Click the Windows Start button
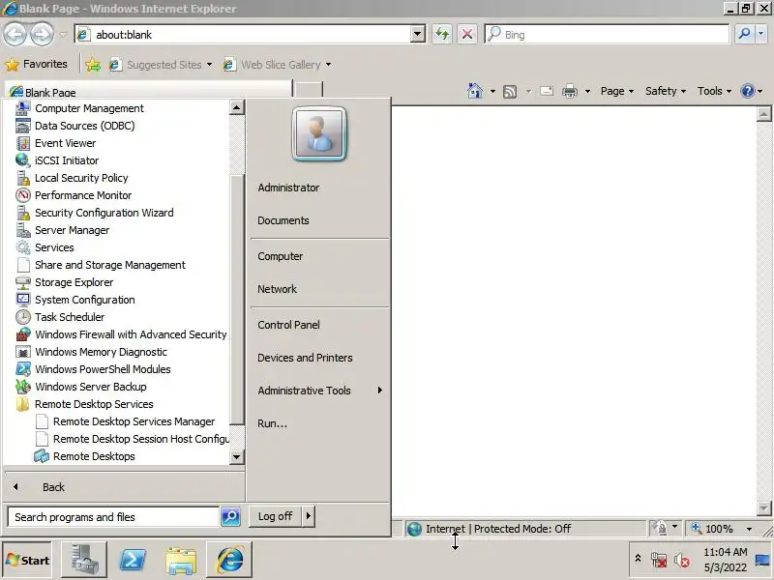774x580 pixels. click(27, 561)
